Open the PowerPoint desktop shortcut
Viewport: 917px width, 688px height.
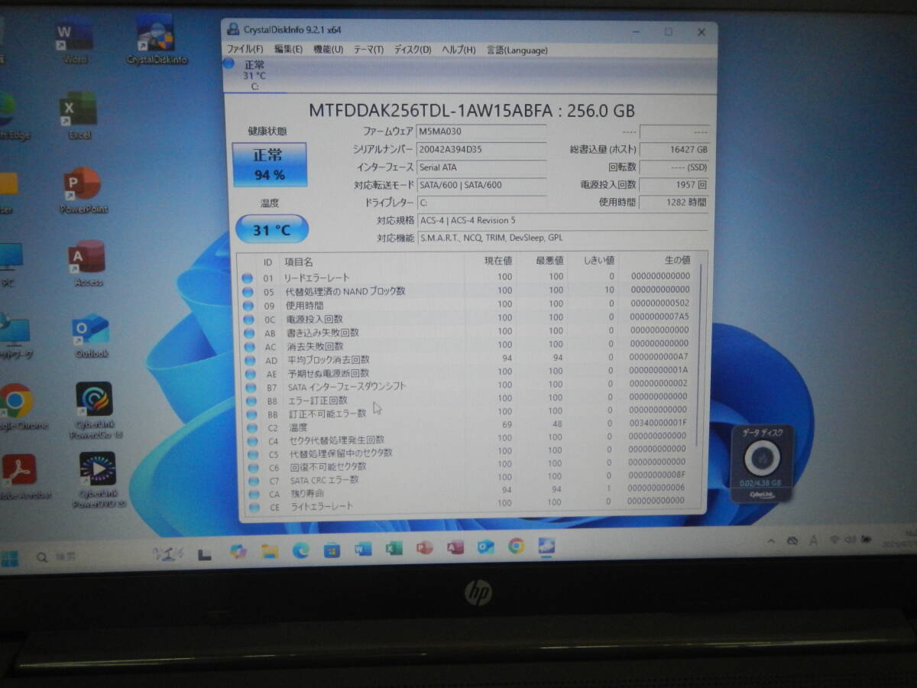pyautogui.click(x=83, y=191)
